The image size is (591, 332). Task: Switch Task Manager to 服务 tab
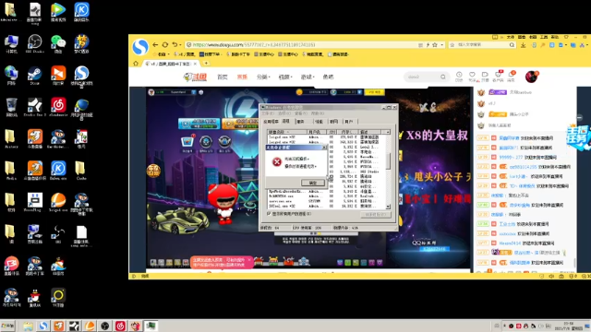point(301,122)
